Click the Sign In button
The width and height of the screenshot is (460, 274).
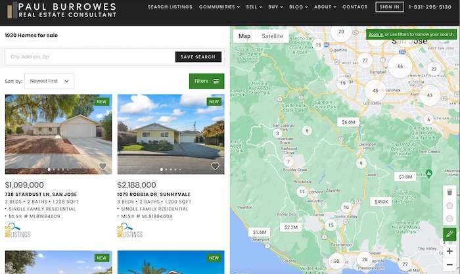click(x=389, y=7)
